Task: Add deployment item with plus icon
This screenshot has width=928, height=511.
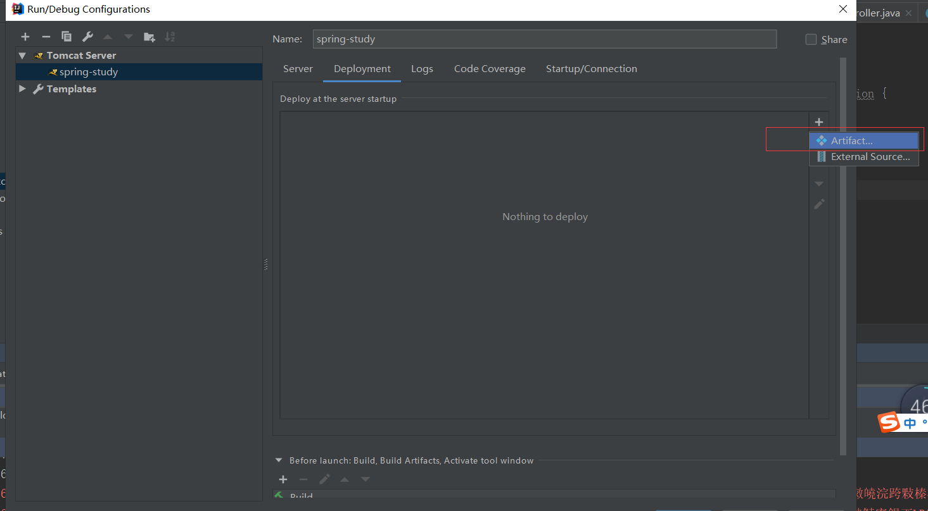Action: tap(819, 122)
